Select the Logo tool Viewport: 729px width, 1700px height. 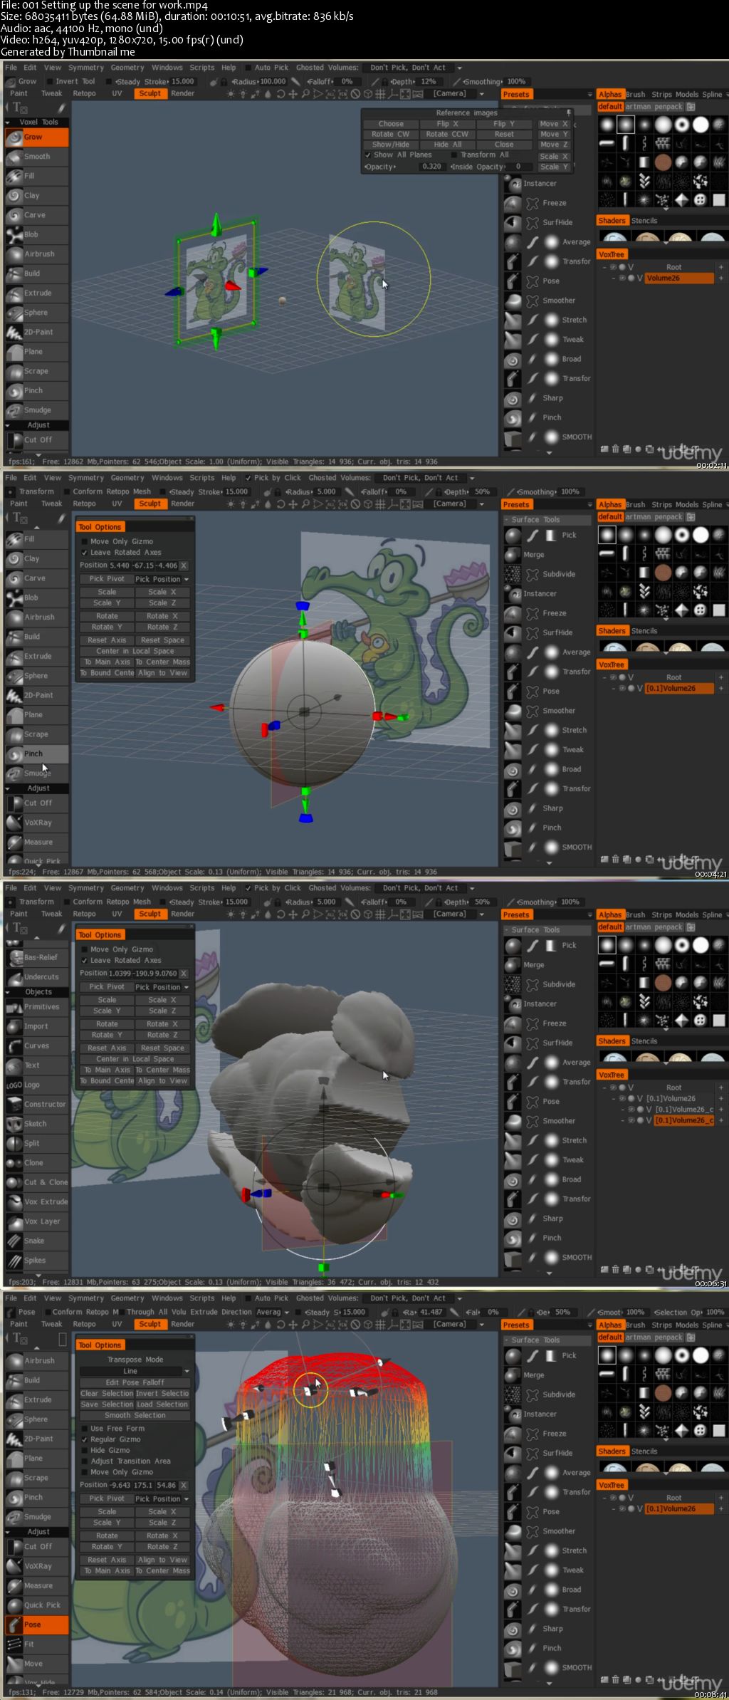(x=37, y=1085)
